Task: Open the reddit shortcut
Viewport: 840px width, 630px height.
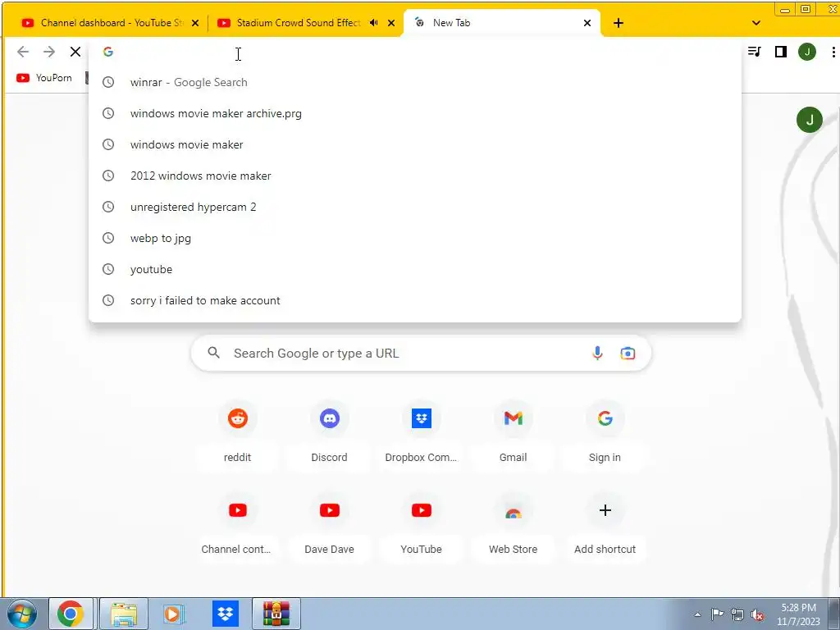Action: pyautogui.click(x=237, y=433)
